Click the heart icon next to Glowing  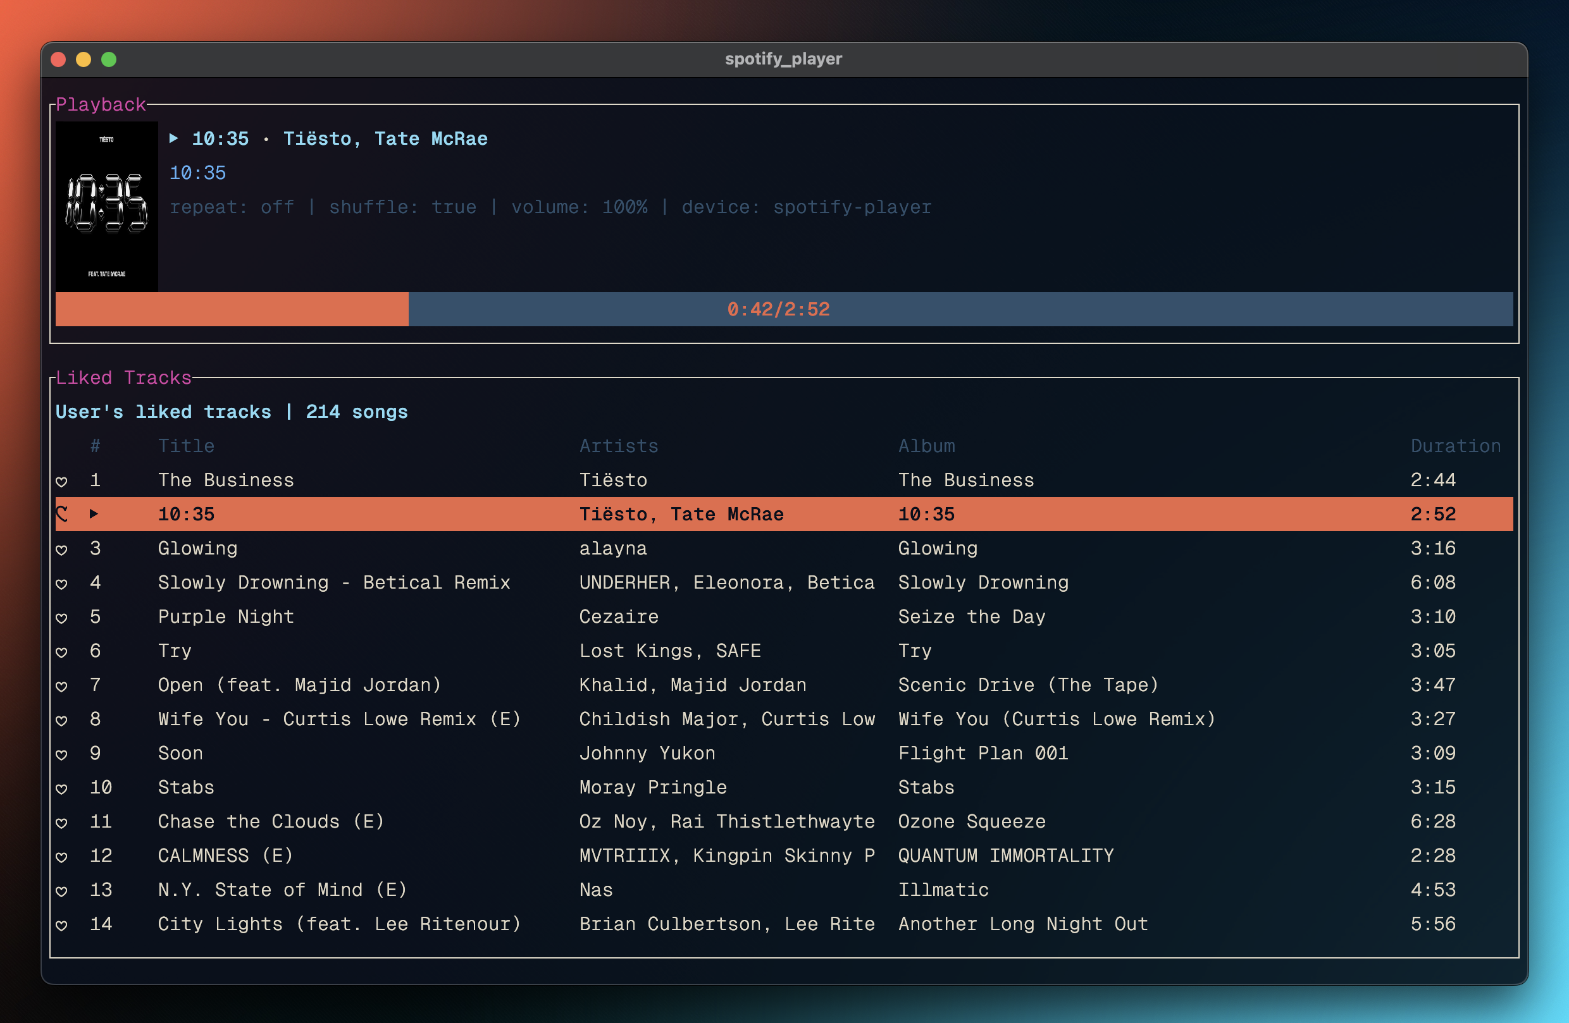click(61, 550)
